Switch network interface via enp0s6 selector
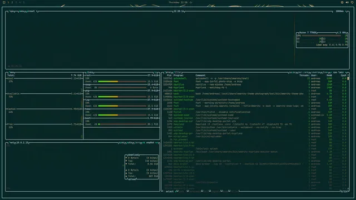 (150, 143)
